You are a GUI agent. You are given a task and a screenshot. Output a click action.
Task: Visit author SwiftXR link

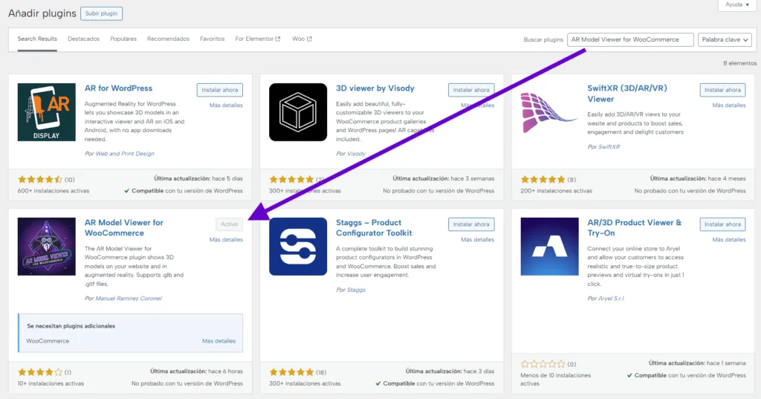click(x=609, y=147)
